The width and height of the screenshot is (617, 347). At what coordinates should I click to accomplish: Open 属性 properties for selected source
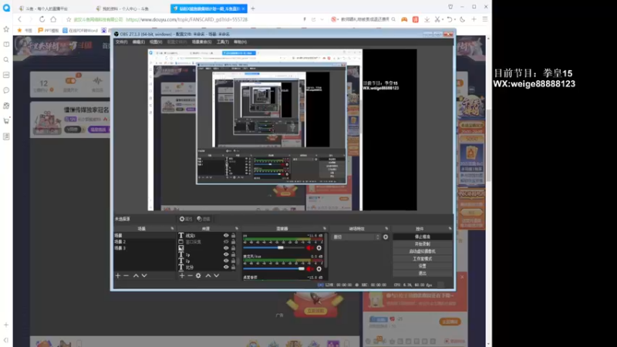coord(186,219)
